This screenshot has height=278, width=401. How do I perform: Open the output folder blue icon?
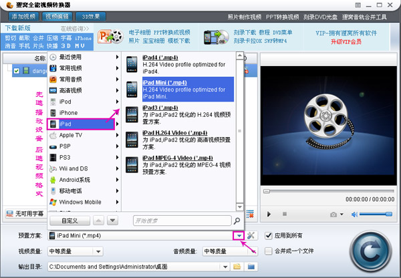click(x=251, y=267)
